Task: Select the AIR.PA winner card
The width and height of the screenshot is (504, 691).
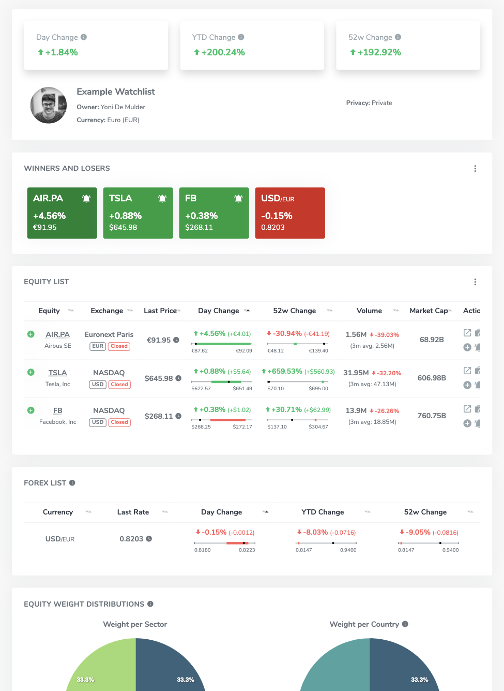Action: coord(62,213)
